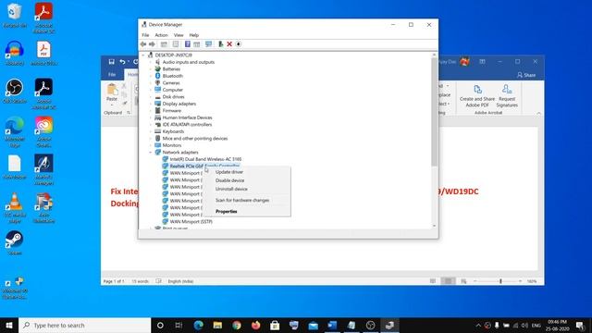Open OBS Studio desktop shortcut
Image resolution: width=592 pixels, height=333 pixels.
[15, 92]
